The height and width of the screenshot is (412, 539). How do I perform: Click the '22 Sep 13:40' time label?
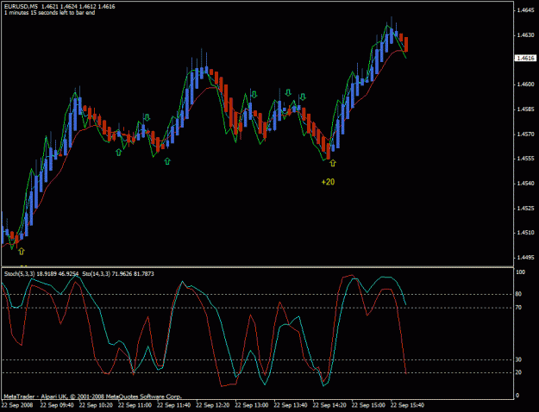coord(291,405)
